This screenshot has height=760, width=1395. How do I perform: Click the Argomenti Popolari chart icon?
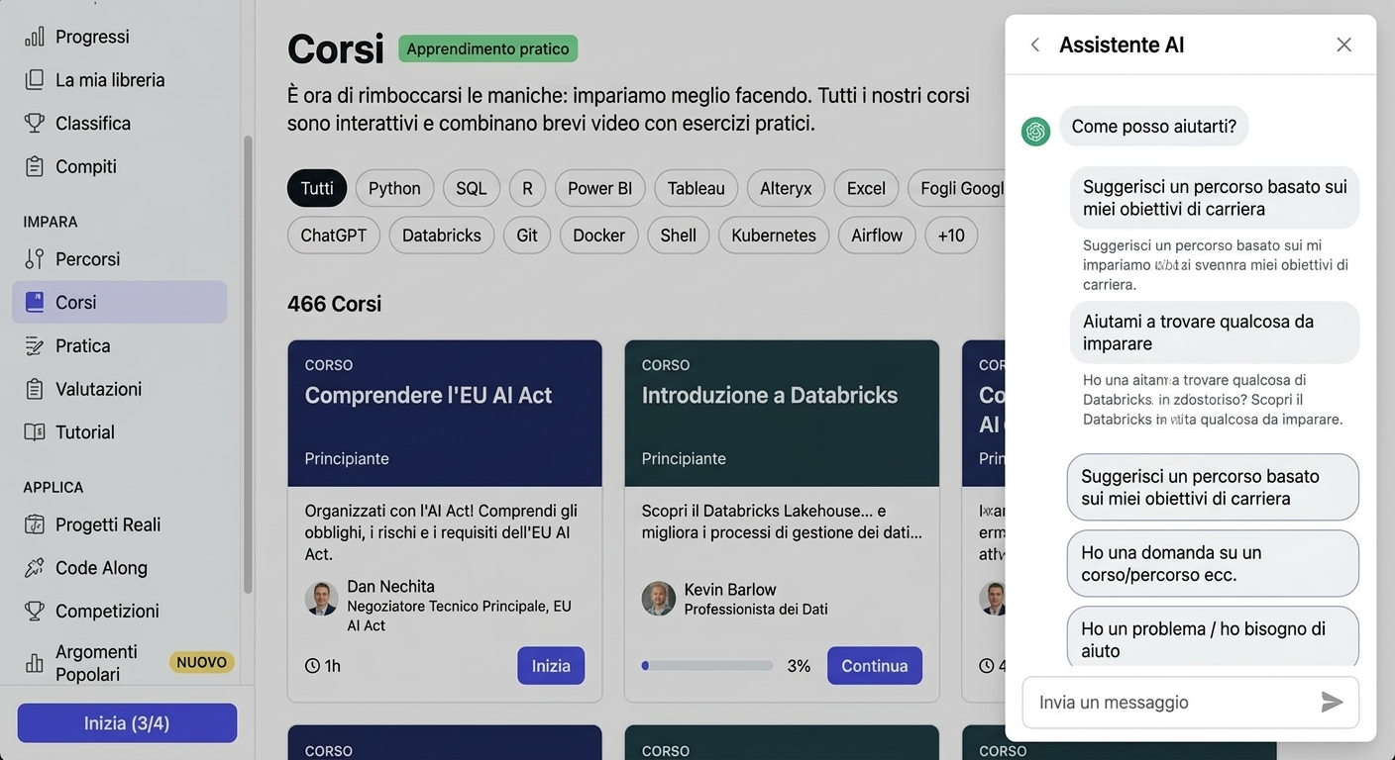35,663
